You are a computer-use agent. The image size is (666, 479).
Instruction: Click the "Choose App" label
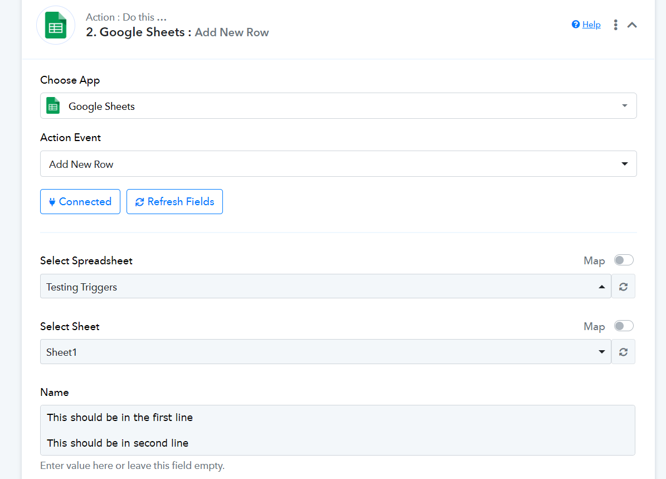tap(70, 80)
